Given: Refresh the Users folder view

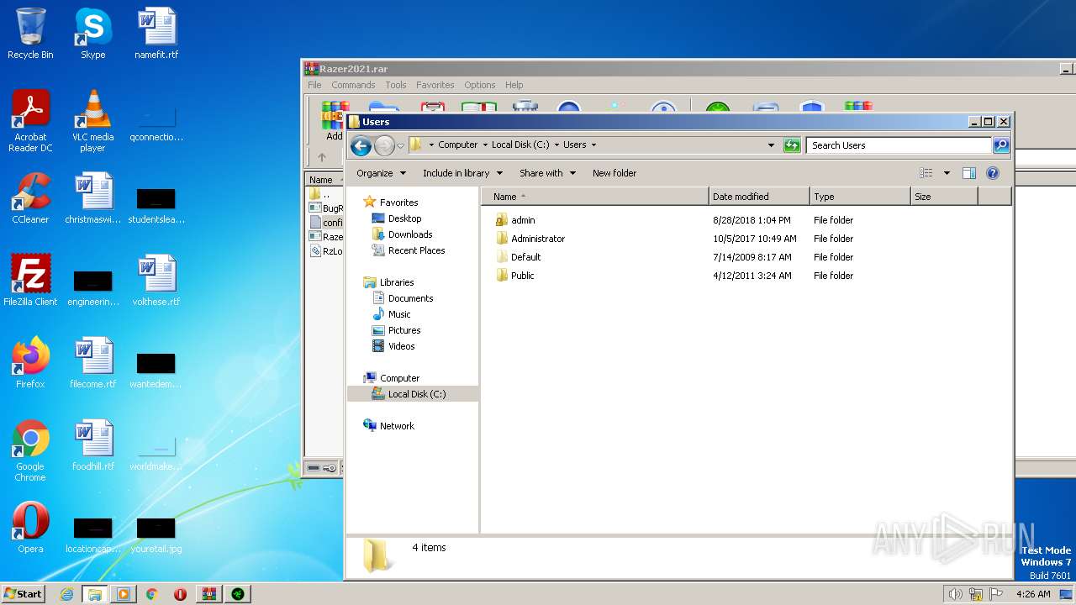Looking at the screenshot, I should [791, 145].
